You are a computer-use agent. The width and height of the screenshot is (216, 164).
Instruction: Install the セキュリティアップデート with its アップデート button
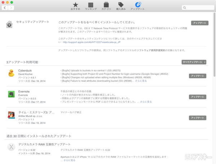(199, 23)
